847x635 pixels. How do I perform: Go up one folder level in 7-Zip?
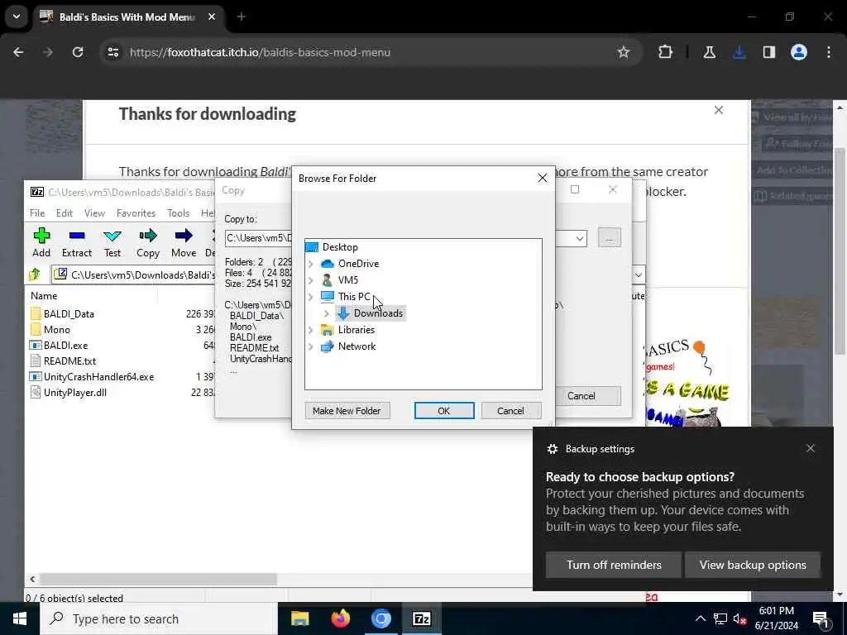[35, 275]
